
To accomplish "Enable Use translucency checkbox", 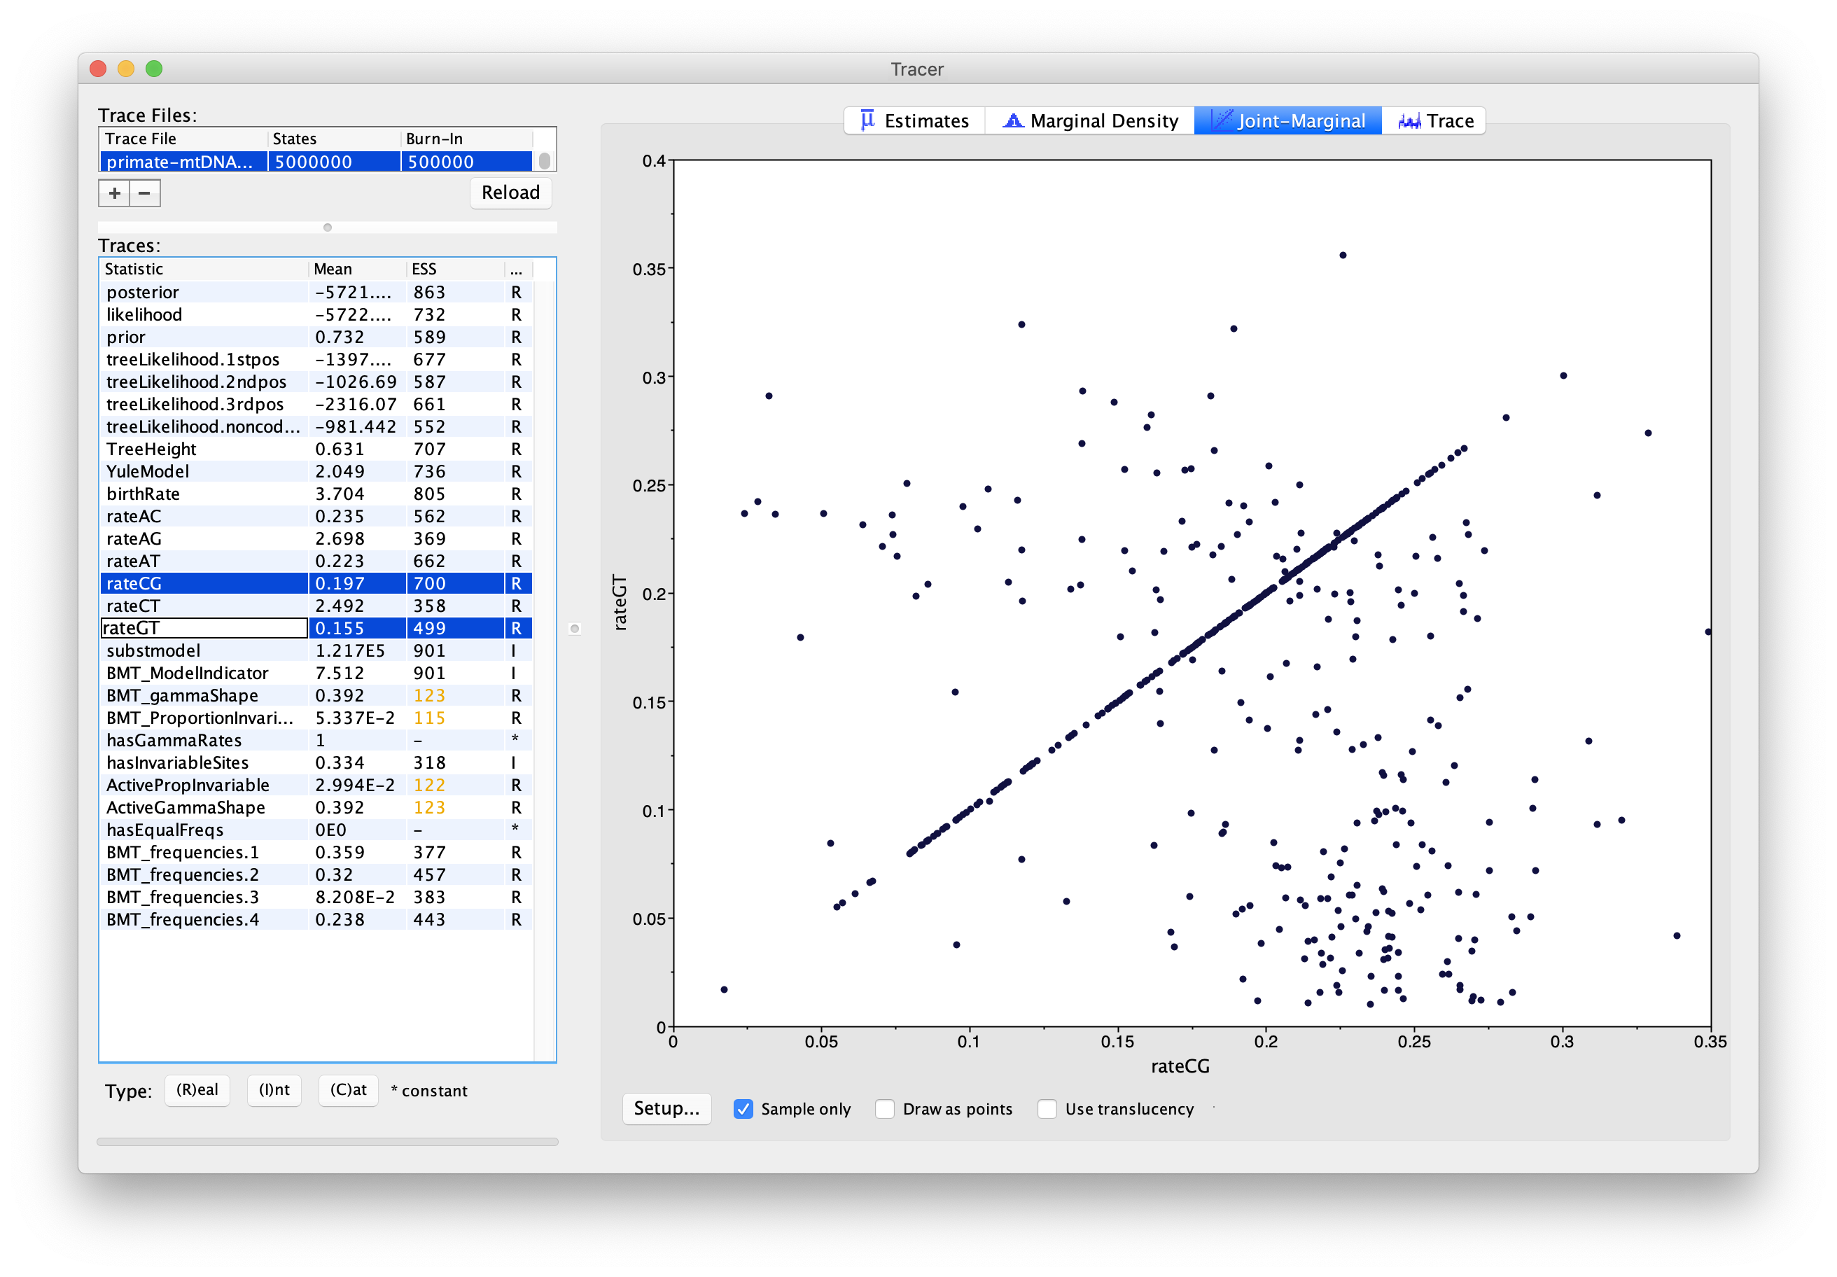I will click(1047, 1109).
